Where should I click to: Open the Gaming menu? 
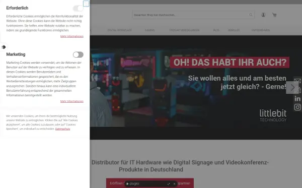tap(149, 30)
